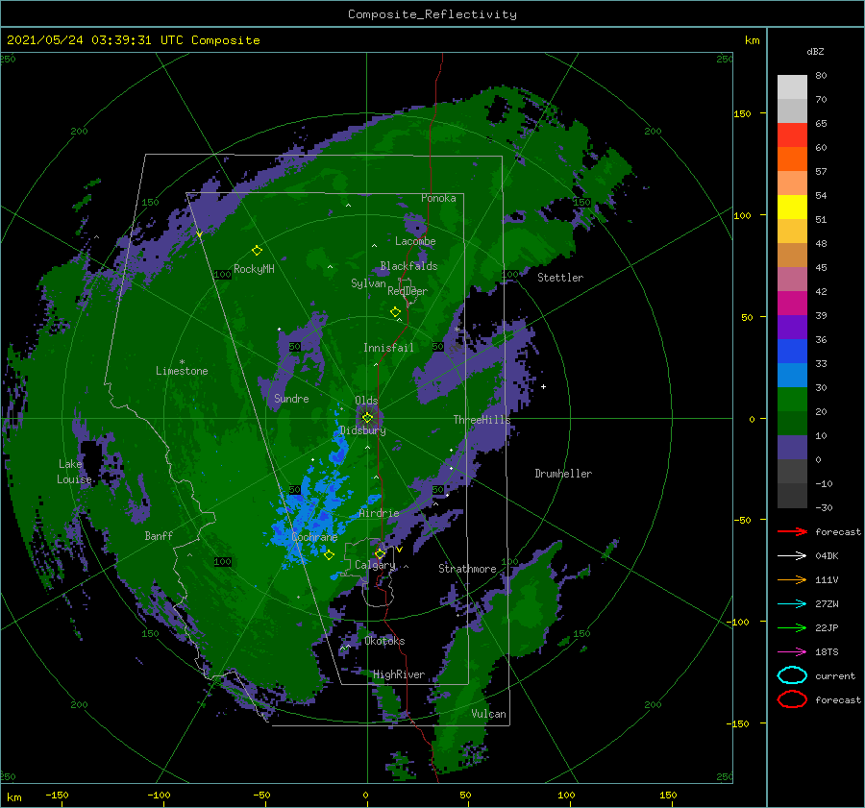Click the current legend label
The height and width of the screenshot is (808, 865).
coord(835,675)
